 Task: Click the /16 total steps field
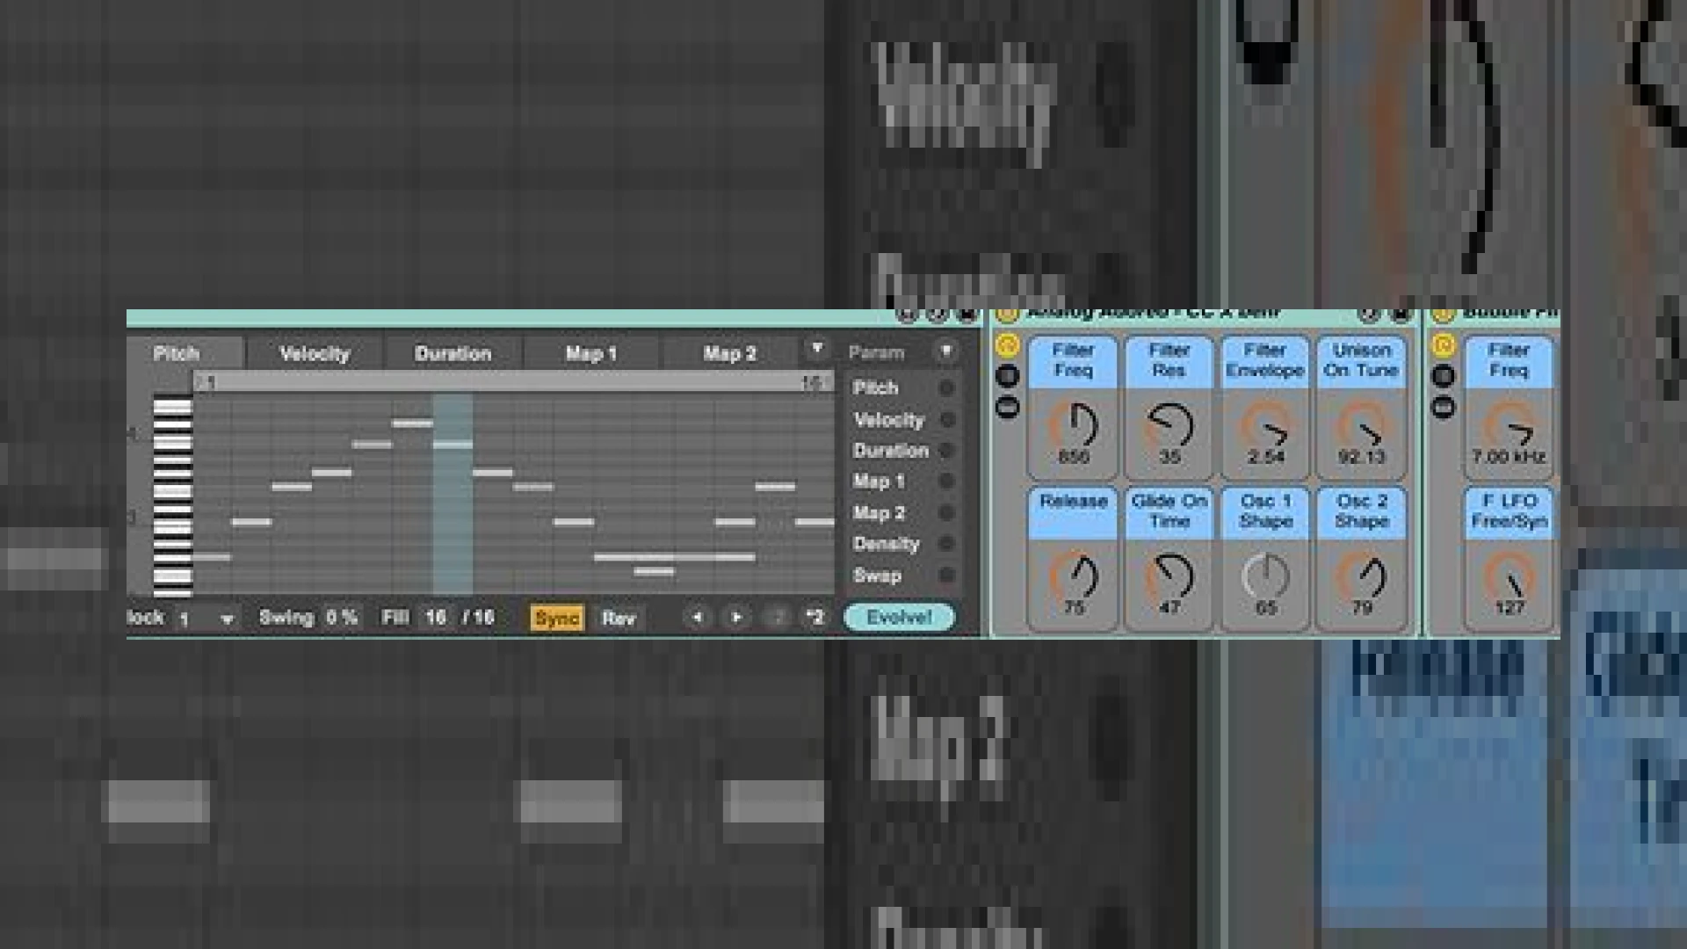pos(479,618)
